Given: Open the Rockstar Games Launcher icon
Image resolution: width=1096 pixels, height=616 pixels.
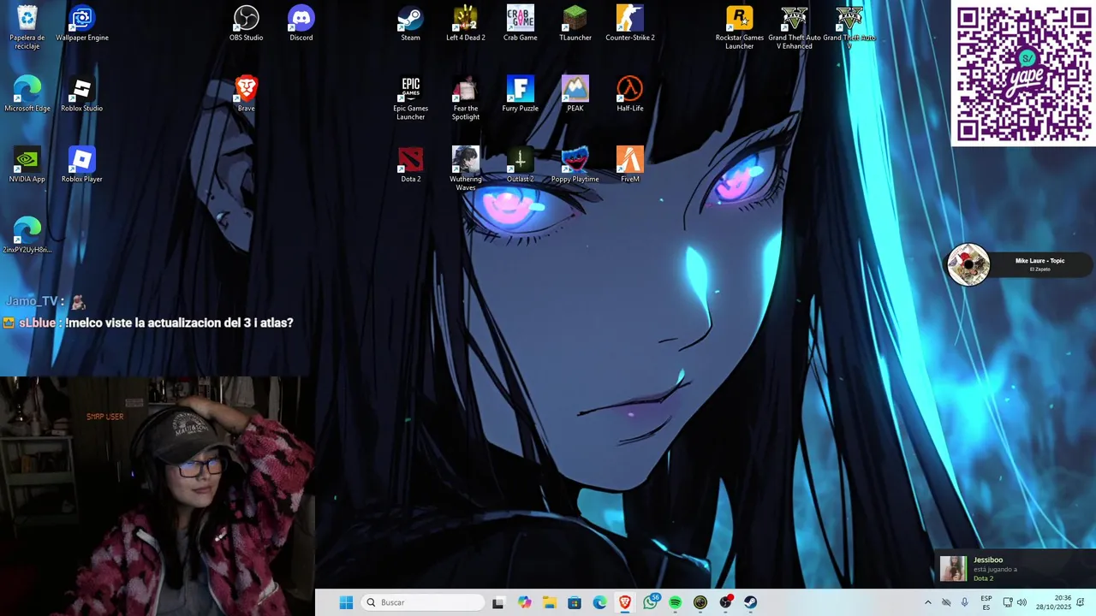Looking at the screenshot, I should [x=740, y=27].
